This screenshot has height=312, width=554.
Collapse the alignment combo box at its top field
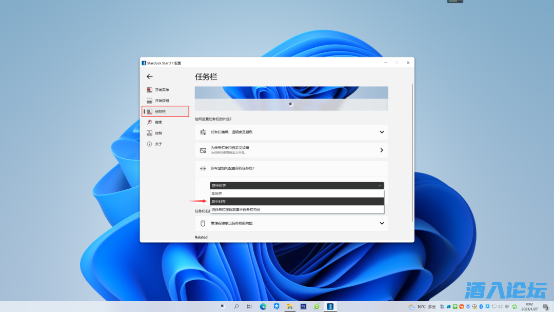[x=296, y=186]
